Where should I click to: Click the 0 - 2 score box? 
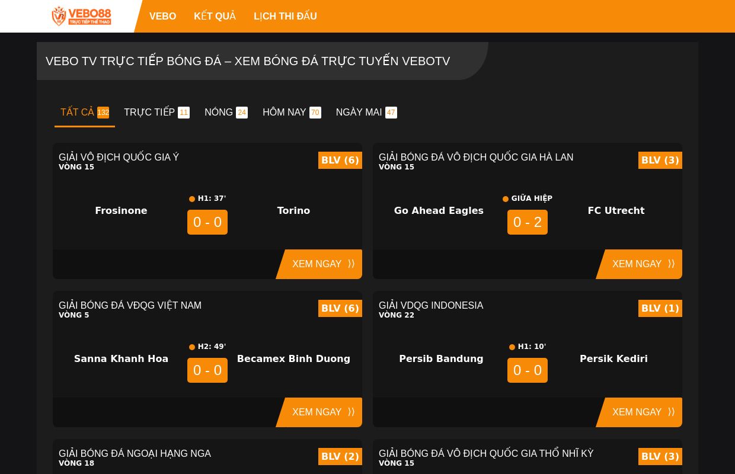click(527, 222)
